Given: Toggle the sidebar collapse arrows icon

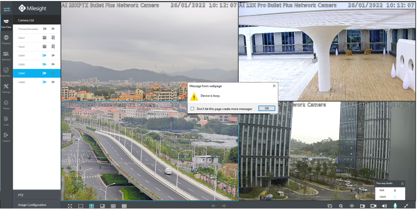Looking at the screenshot, I should pos(6,9).
